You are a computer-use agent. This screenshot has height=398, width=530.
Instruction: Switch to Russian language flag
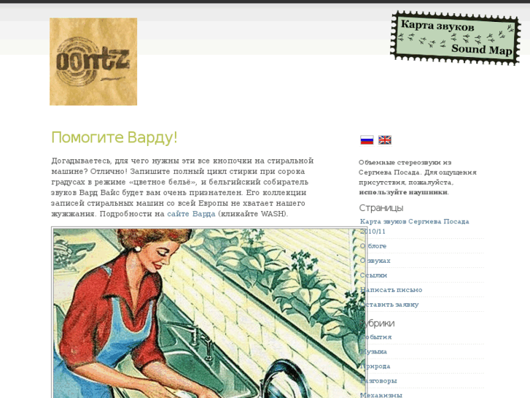[367, 140]
